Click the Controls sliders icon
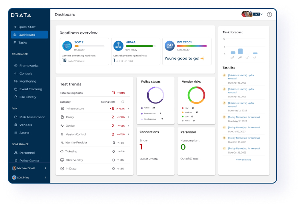The height and width of the screenshot is (208, 301). pos(16,73)
